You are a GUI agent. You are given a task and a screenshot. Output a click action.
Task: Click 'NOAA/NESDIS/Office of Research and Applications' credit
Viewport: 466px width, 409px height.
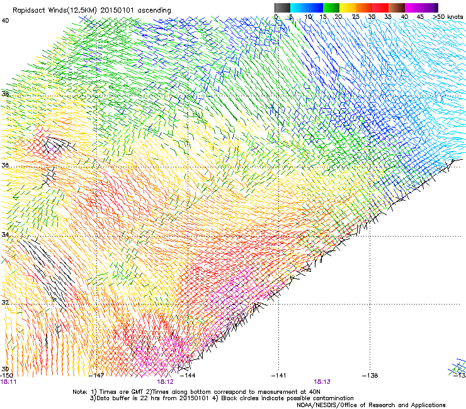pos(371,405)
